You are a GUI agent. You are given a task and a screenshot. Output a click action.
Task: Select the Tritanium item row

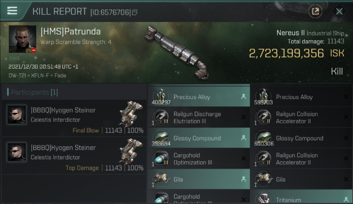pos(302,197)
